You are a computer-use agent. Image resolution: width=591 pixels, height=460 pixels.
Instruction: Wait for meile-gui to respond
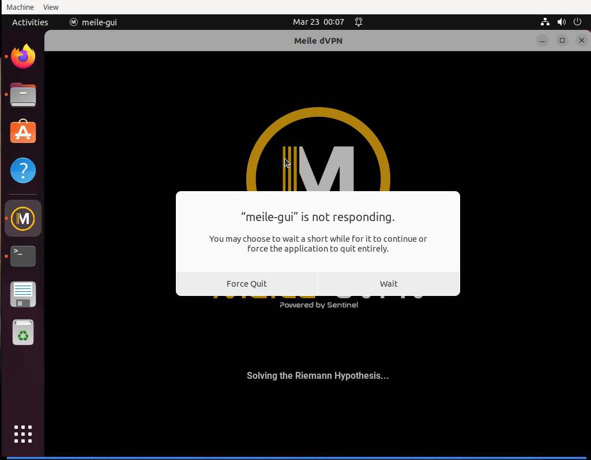[389, 283]
